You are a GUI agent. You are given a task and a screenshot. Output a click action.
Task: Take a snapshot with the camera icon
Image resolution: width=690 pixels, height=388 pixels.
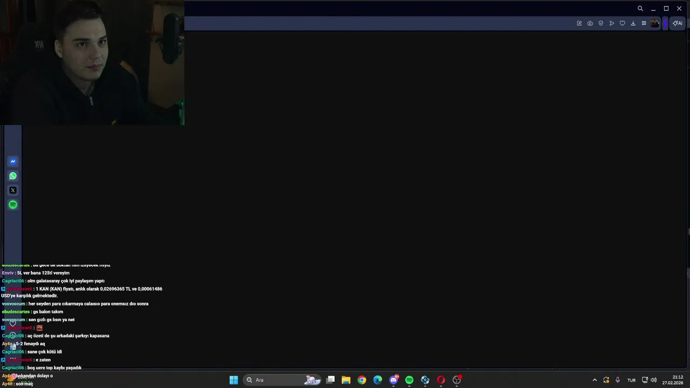590,23
